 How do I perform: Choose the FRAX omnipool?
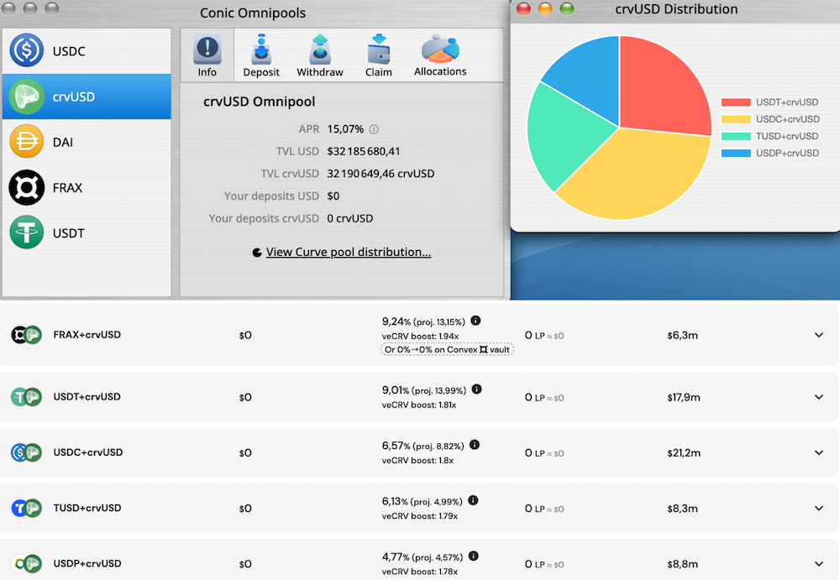87,187
